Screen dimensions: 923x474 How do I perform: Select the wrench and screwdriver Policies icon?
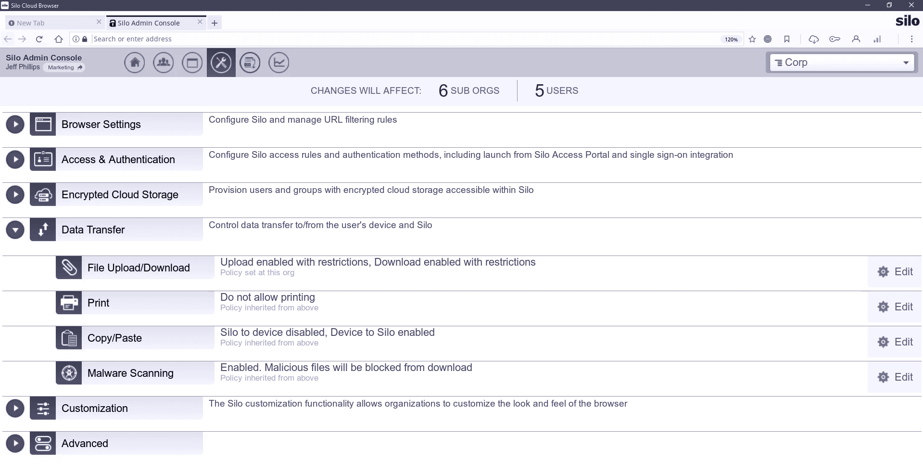(221, 63)
